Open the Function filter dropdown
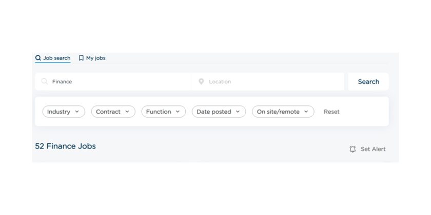Screen dimensions: 431x215 [x=163, y=112]
